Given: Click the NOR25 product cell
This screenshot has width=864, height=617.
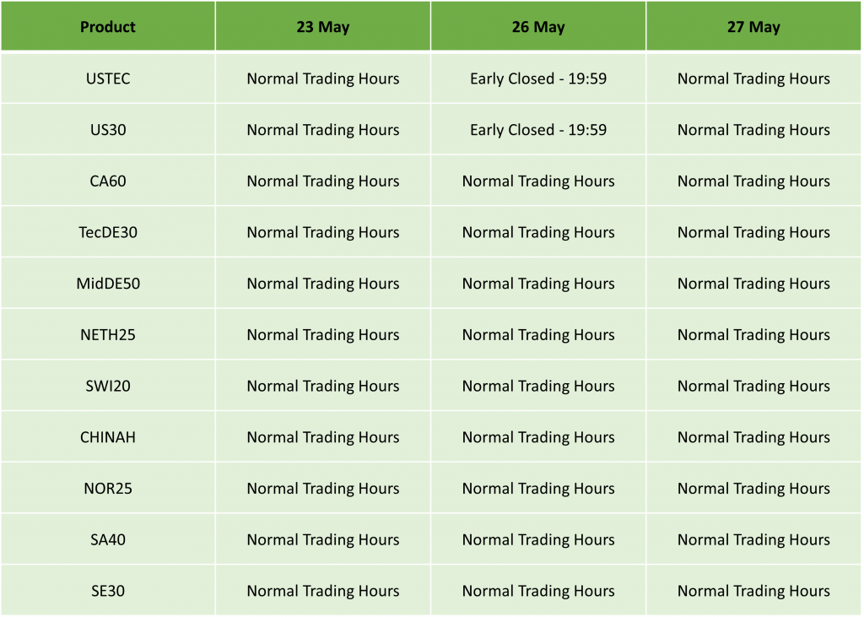Looking at the screenshot, I should [x=108, y=489].
